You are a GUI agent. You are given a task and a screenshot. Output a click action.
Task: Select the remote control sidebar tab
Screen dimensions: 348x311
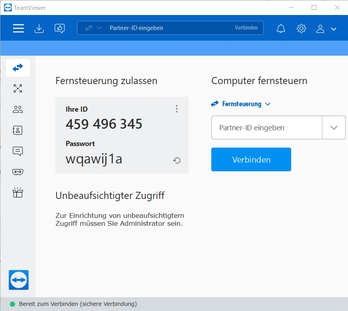click(x=18, y=67)
